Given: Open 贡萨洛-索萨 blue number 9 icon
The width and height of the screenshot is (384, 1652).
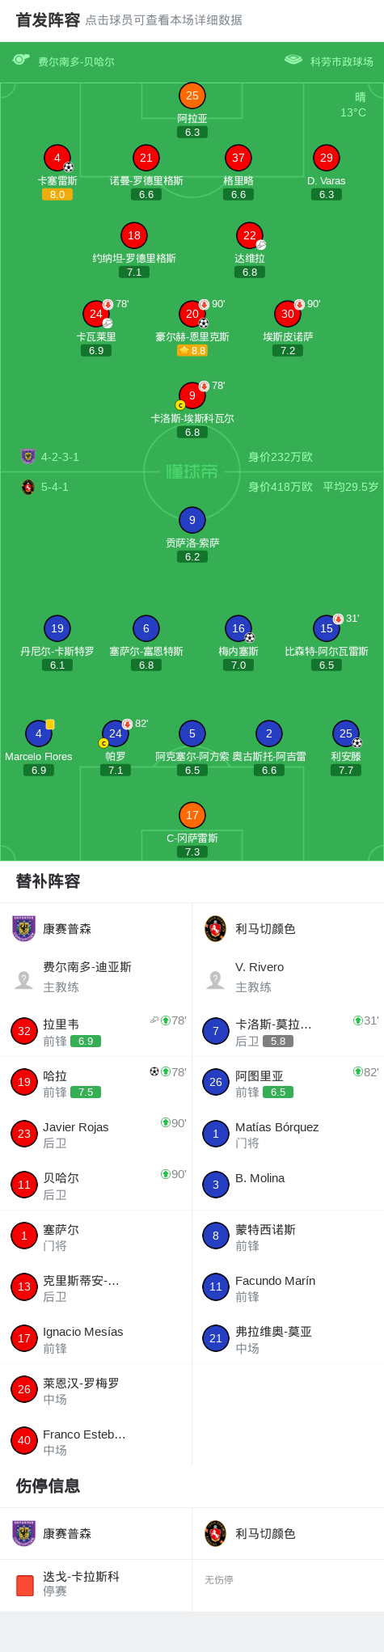Looking at the screenshot, I should pyautogui.click(x=192, y=520).
